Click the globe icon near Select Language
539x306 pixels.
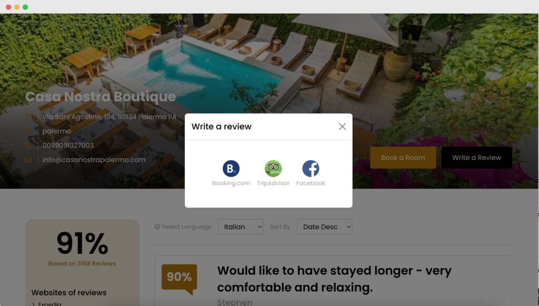(157, 227)
